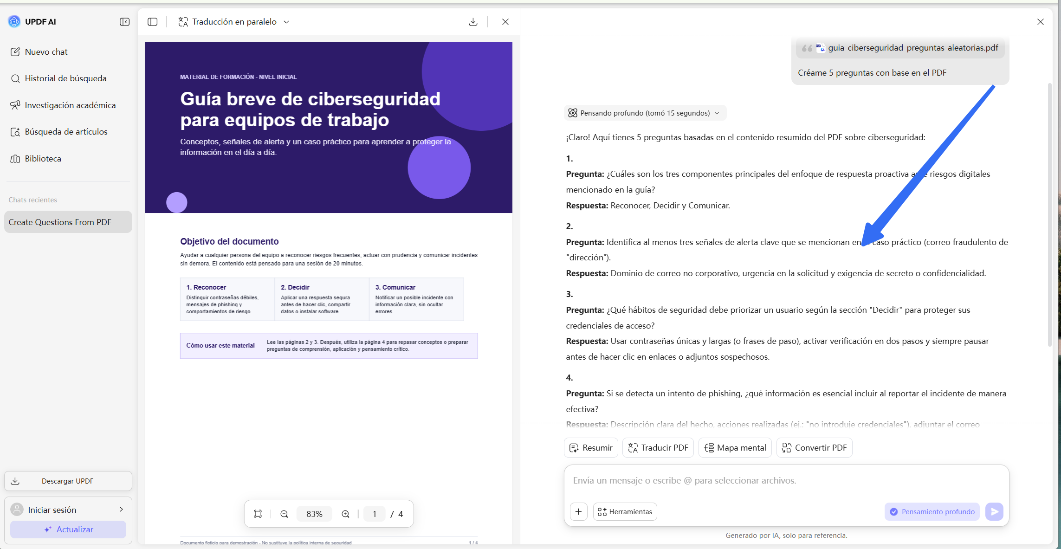
Task: Click the 1. Reconocer box in PDF
Action: [227, 299]
